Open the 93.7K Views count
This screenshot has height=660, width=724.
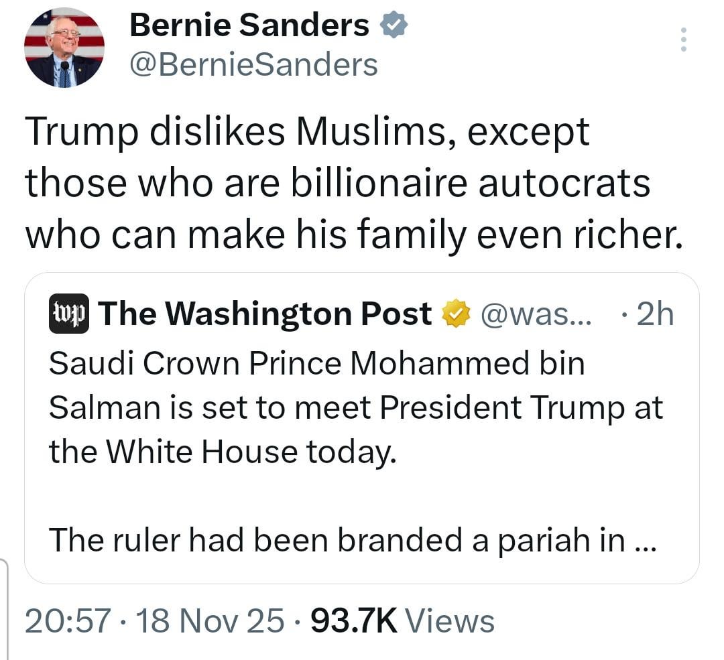[x=355, y=620]
